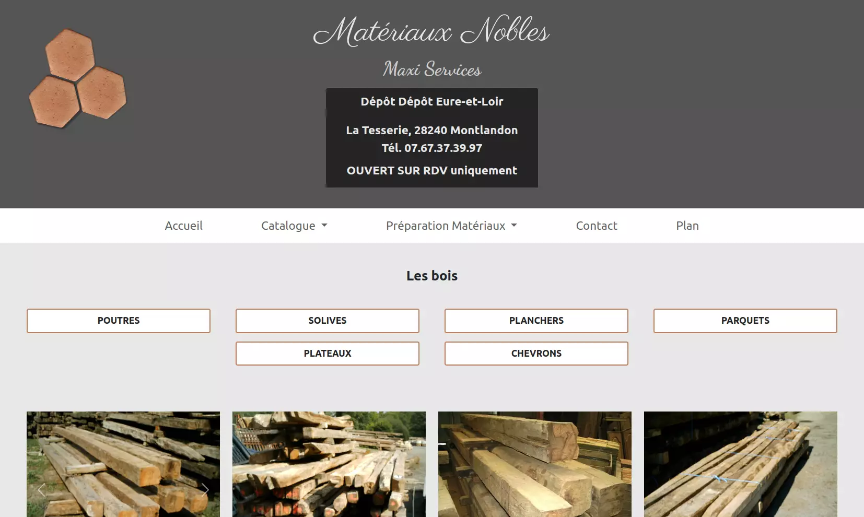This screenshot has height=517, width=864.
Task: Choose the PARQUETS button
Action: pyautogui.click(x=745, y=321)
